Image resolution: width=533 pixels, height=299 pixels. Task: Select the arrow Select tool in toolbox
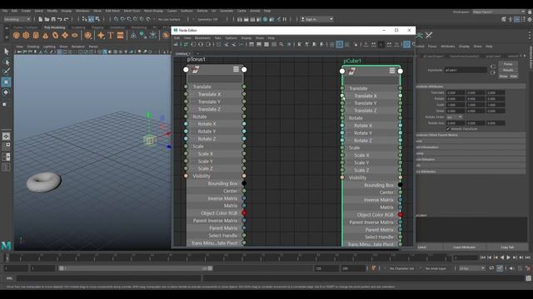(x=6, y=51)
